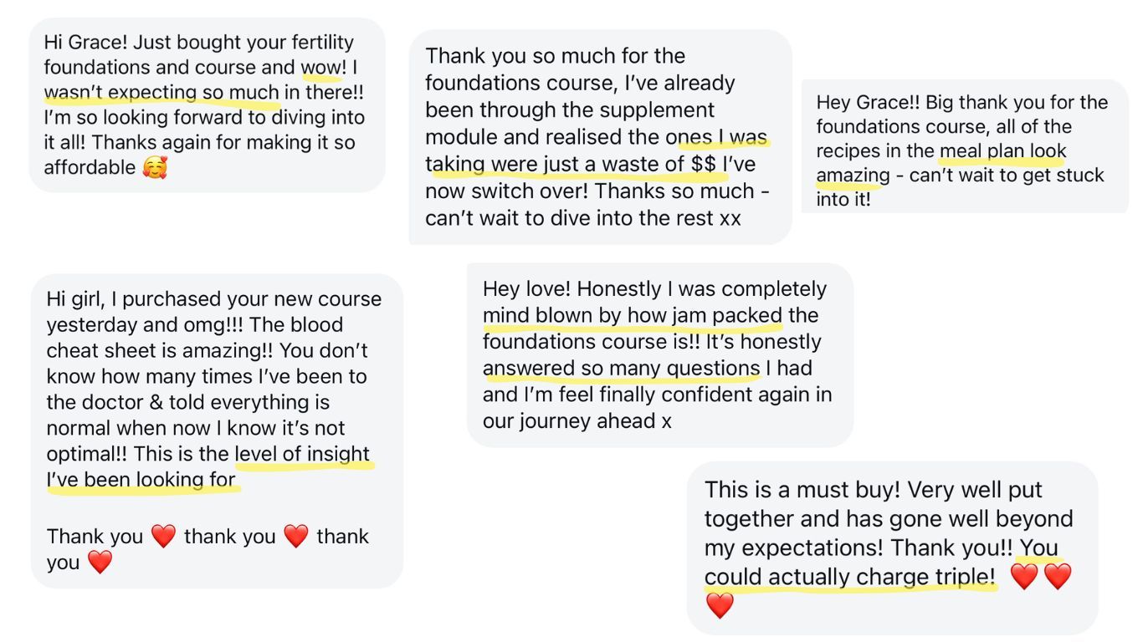Image resolution: width=1143 pixels, height=642 pixels.
Task: Click the lone heart on the bottom line of must-buy message
Action: tap(720, 605)
